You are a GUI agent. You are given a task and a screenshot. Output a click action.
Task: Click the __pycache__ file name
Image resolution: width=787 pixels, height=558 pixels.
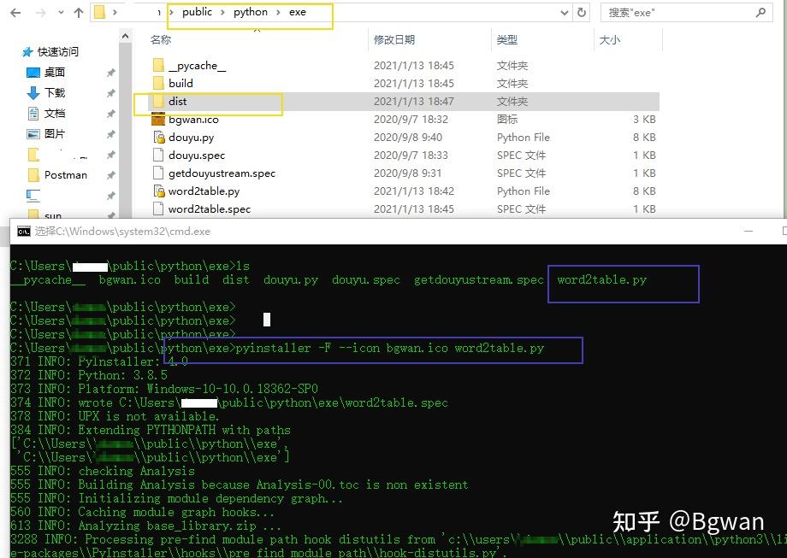coord(198,66)
